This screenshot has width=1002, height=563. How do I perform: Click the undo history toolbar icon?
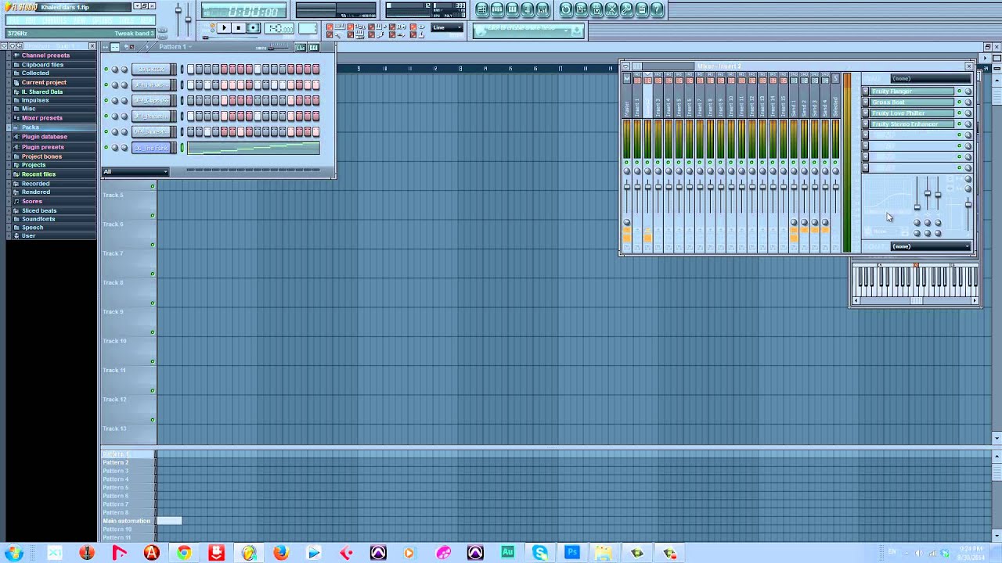[x=566, y=9]
